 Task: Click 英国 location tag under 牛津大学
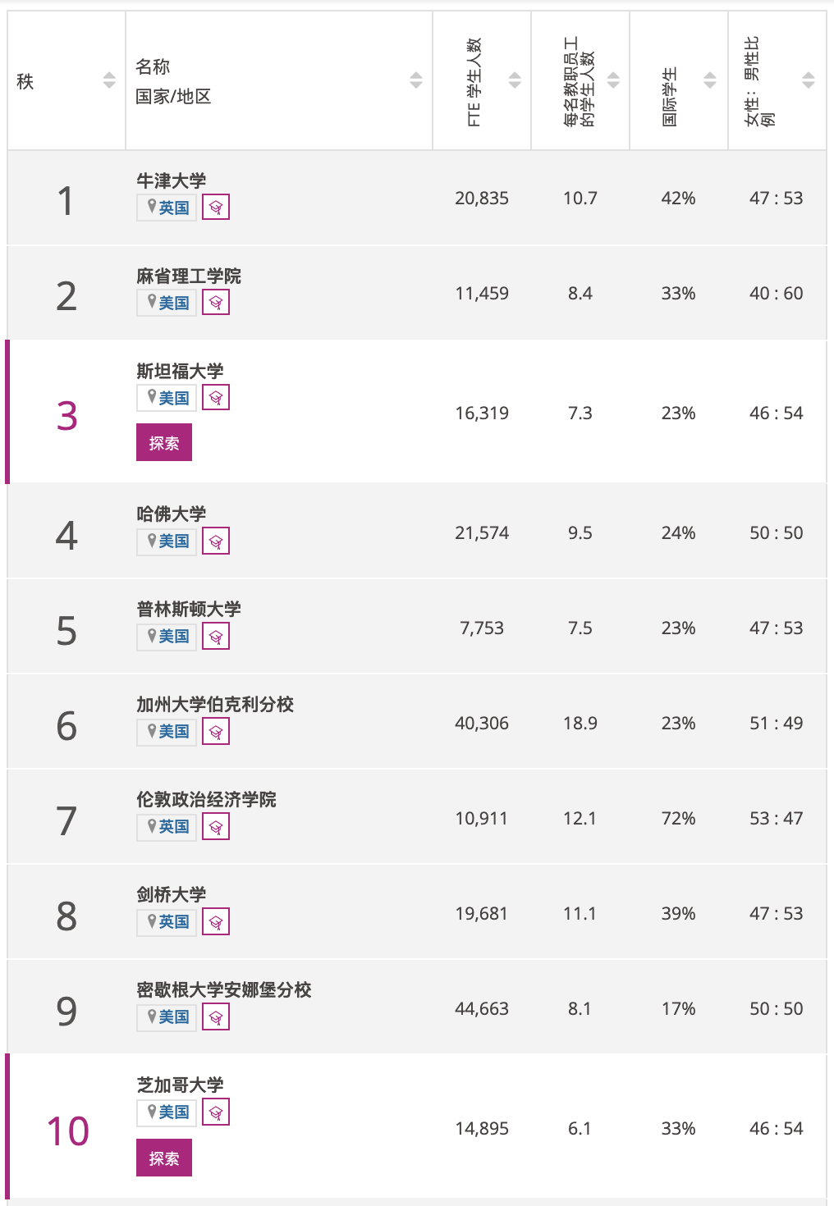click(167, 208)
